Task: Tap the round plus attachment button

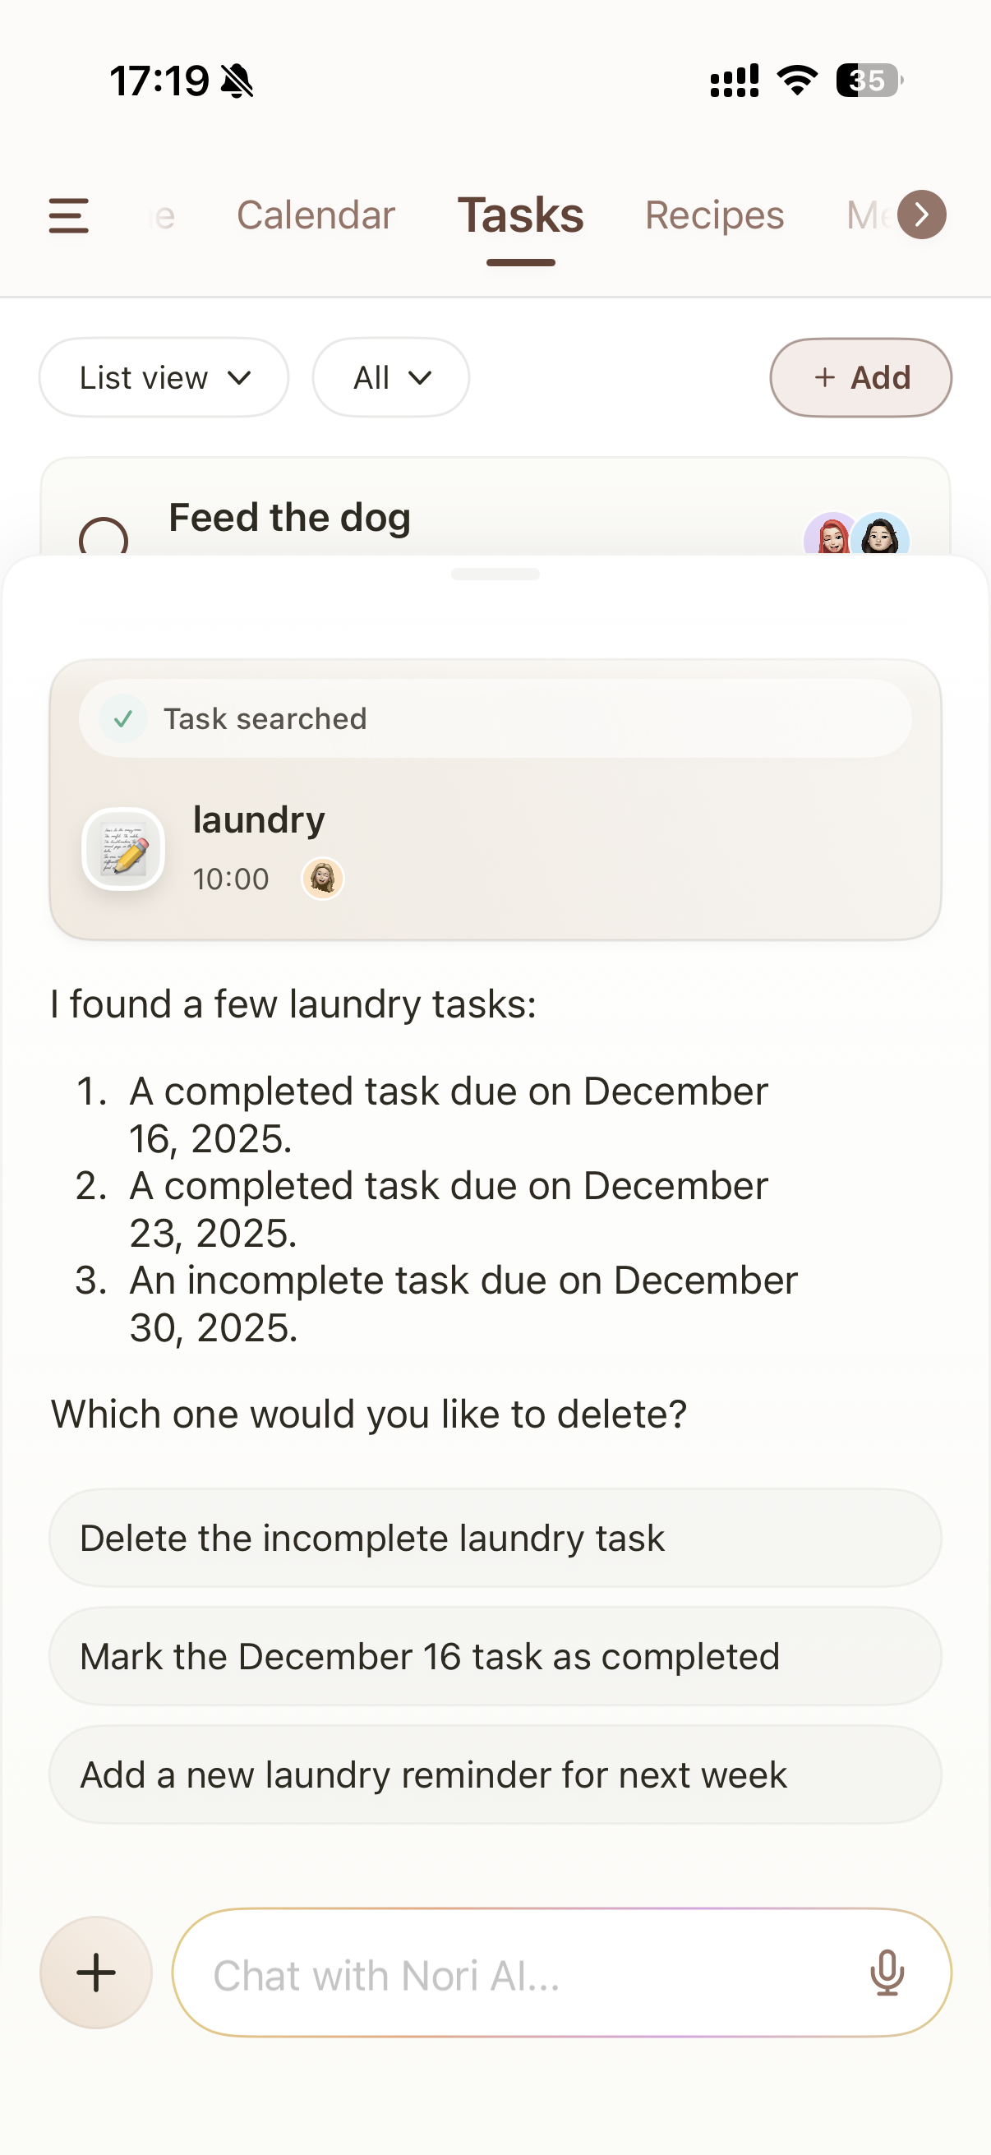Action: click(96, 1973)
